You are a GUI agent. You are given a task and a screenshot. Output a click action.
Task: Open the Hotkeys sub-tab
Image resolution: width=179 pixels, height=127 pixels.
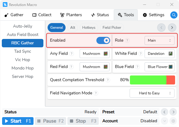point(89,28)
